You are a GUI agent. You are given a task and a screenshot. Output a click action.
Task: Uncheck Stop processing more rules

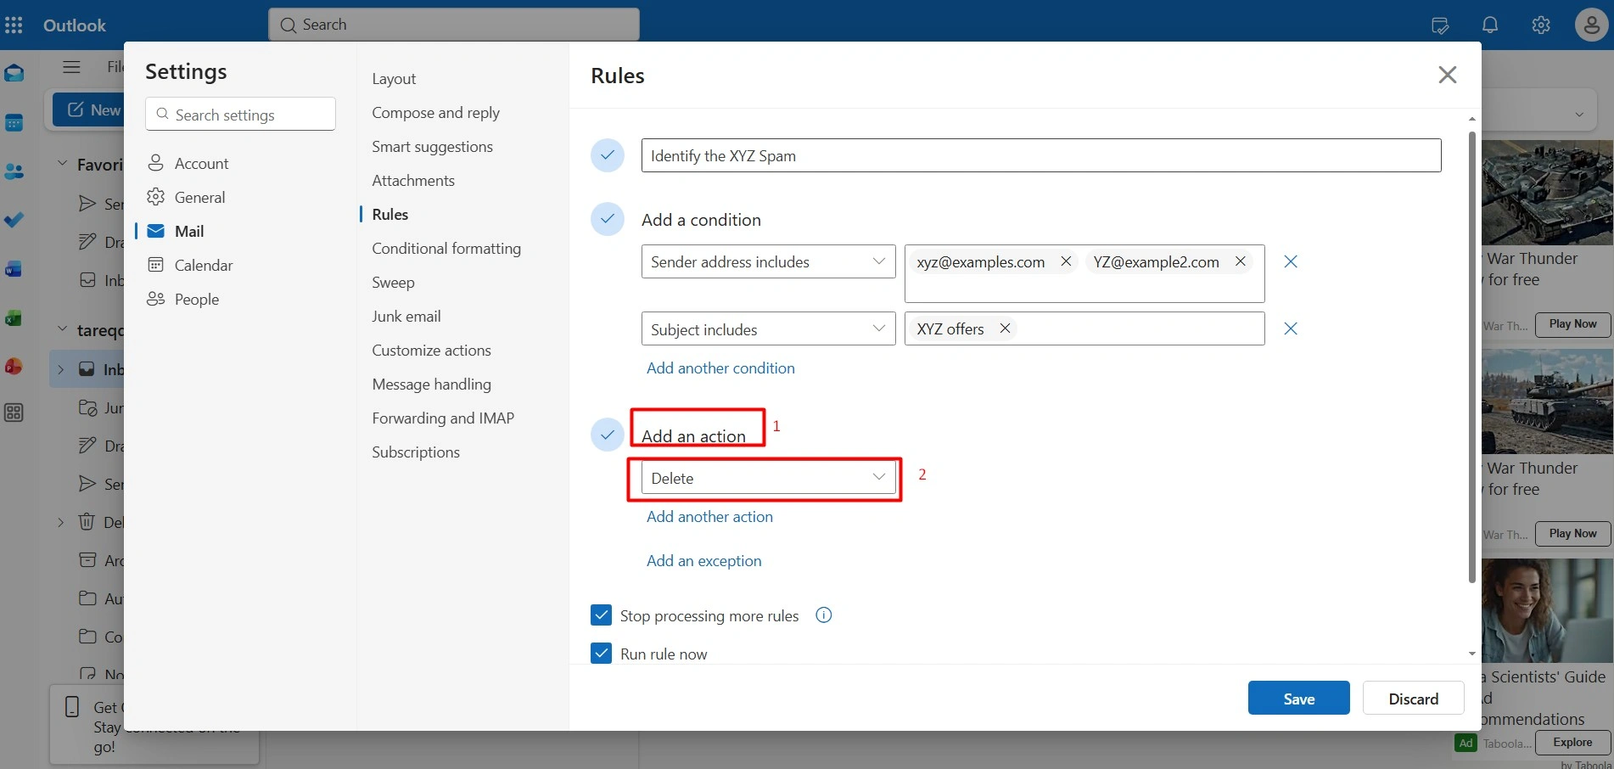point(601,615)
